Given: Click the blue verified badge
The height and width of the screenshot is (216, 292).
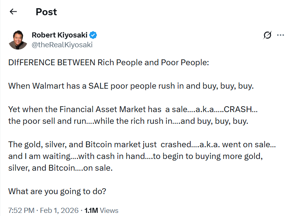Looking at the screenshot, I should pos(94,35).
